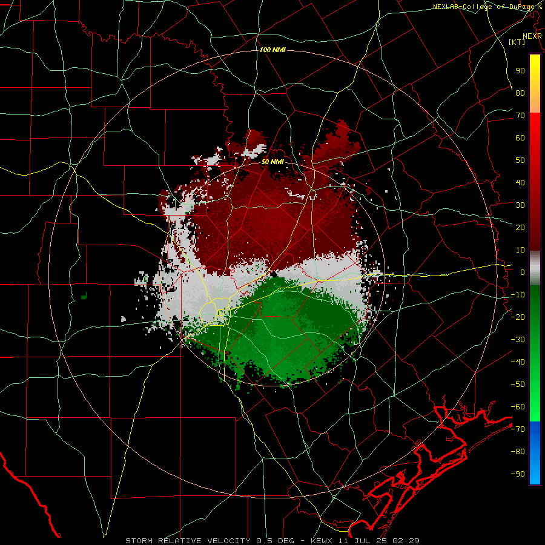Select the 70 value on velocity scale

[520, 116]
